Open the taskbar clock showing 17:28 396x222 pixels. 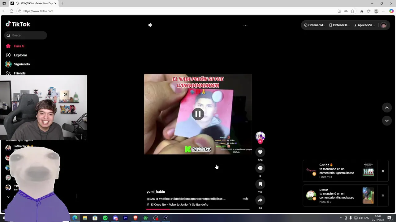click(378, 218)
